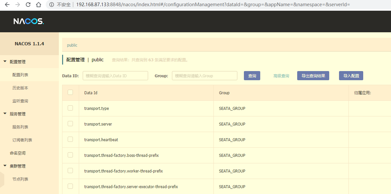Click the 导入配置 import button
Viewport: 391px width, 194px height.
point(351,75)
